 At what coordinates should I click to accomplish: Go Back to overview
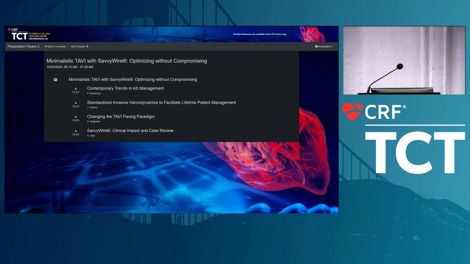coord(55,47)
